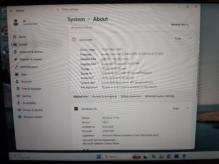The image size is (219, 164).
Task: Click the Edition value Windows 11 Pro
Action: [x=111, y=118]
